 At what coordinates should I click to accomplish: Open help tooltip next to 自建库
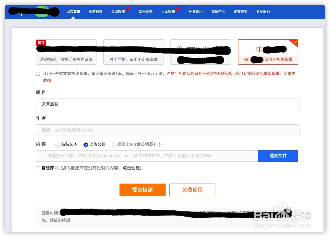coord(57,168)
